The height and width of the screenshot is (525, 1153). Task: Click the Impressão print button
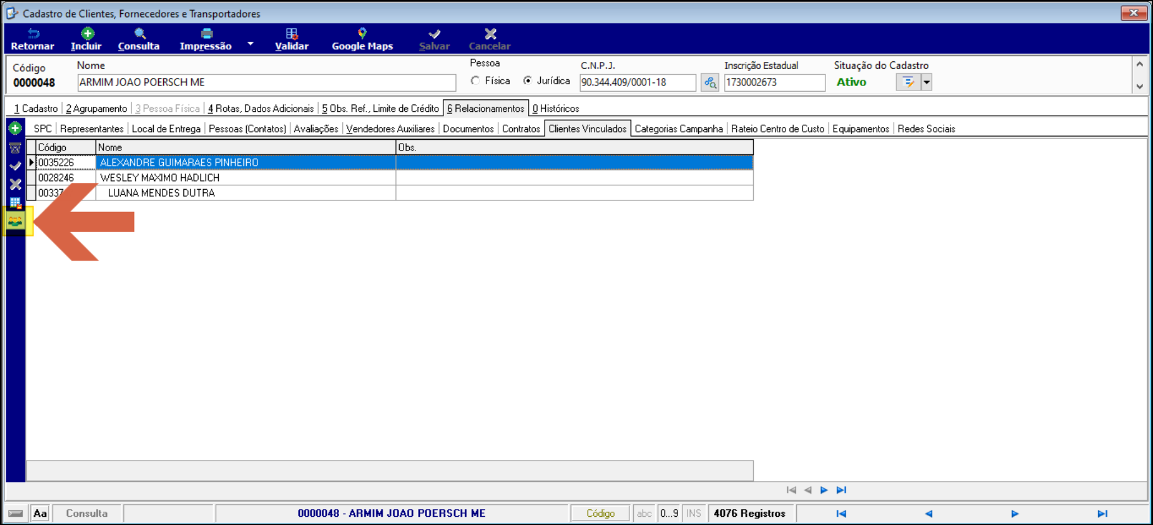click(206, 39)
